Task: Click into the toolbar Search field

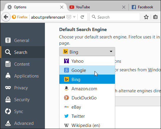Action: click(x=115, y=17)
